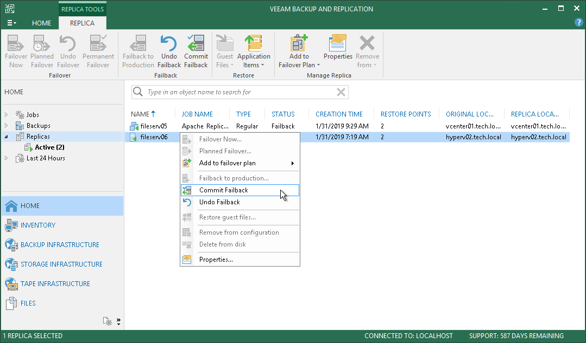
Task: Open the STORAGE INFRASTRUCTURE view
Action: (x=62, y=264)
